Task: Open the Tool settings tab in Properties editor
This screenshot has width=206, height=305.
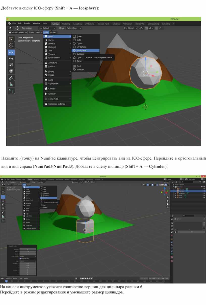Action: 172,219
